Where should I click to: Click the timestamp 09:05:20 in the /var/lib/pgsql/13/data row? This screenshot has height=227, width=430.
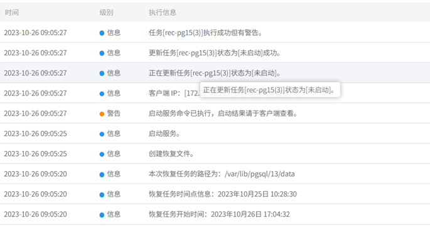pos(35,174)
